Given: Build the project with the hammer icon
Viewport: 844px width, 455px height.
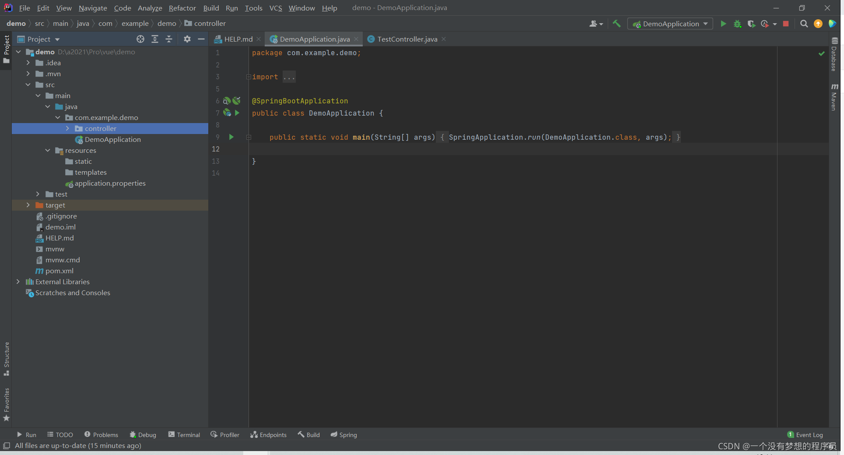Looking at the screenshot, I should click(617, 24).
